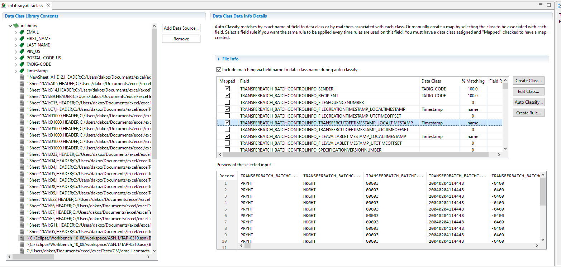Click the PIN_US tag icon

(22, 51)
